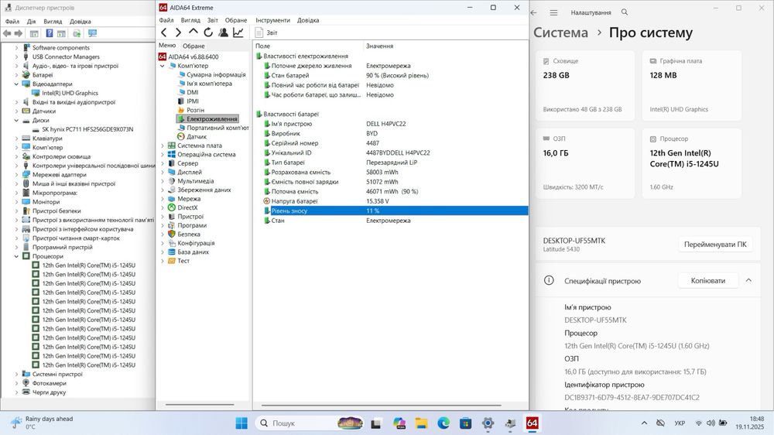774x435 pixels.
Task: Click Device Manager scan hardware monitor icon
Action: point(92,33)
